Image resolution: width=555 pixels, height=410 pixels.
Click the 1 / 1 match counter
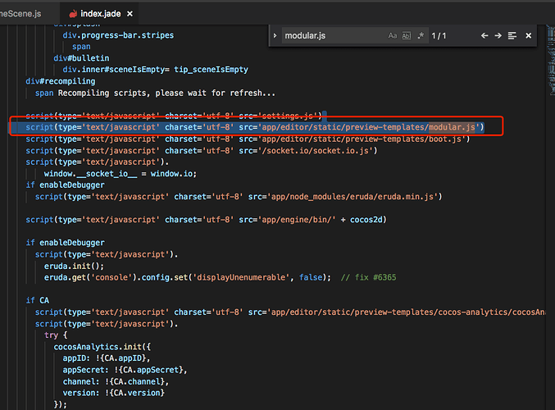point(439,36)
